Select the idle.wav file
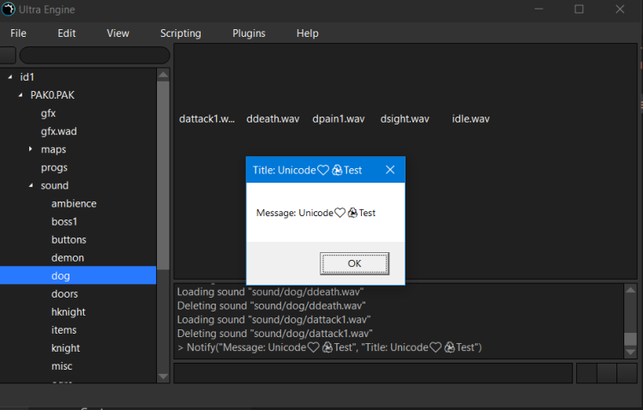 point(471,118)
